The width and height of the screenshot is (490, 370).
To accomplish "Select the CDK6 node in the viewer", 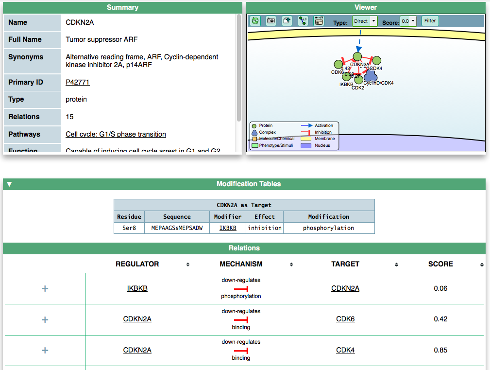I will [338, 65].
